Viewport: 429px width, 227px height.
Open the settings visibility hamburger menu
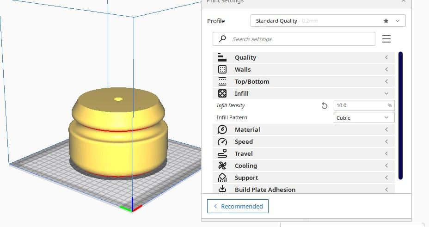[386, 39]
